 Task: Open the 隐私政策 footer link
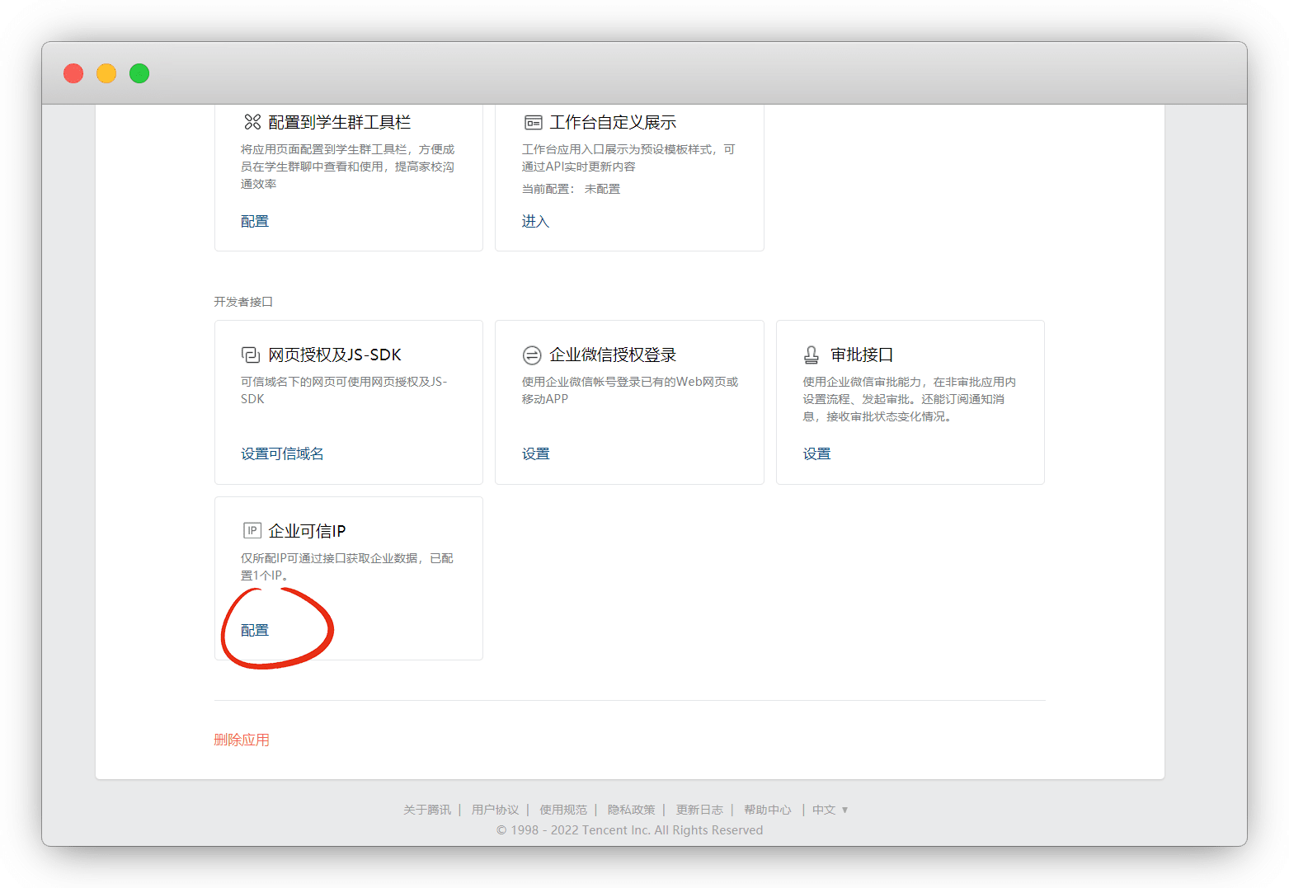tap(631, 810)
